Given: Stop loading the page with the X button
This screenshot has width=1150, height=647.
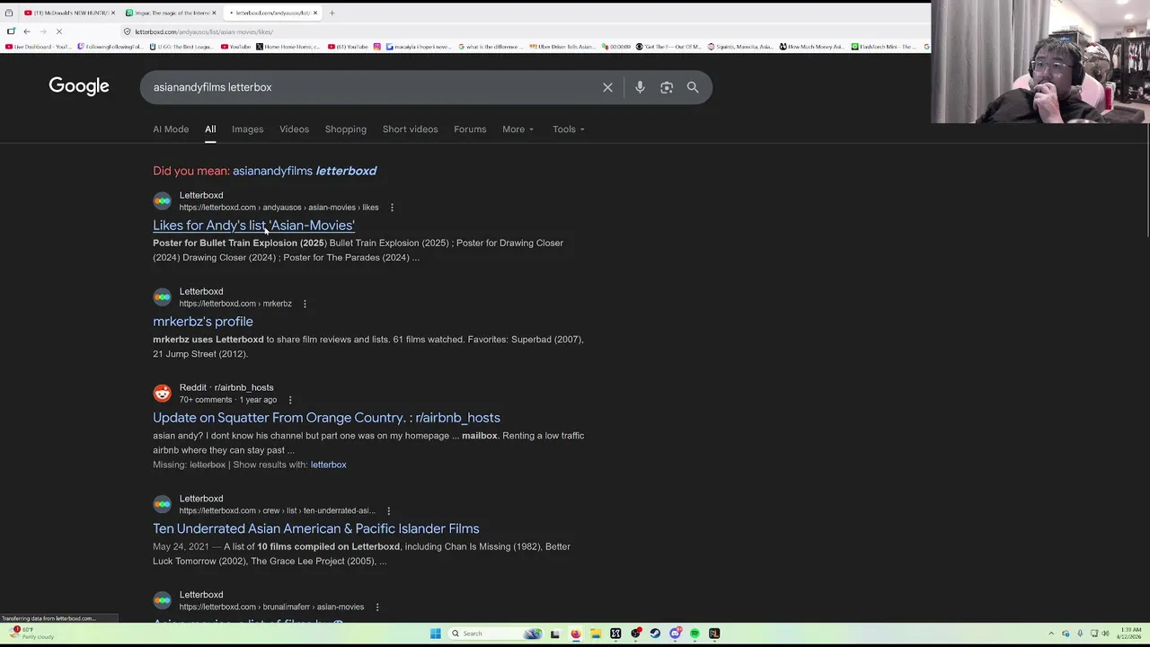Looking at the screenshot, I should [x=59, y=31].
